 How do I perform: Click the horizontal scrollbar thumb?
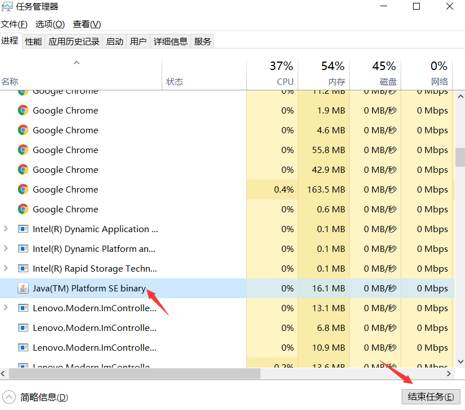pos(134,373)
